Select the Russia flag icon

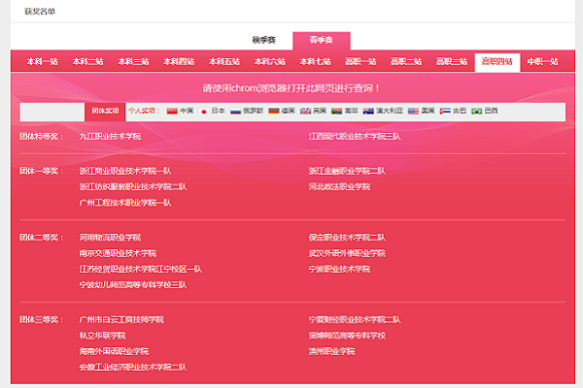pos(235,112)
